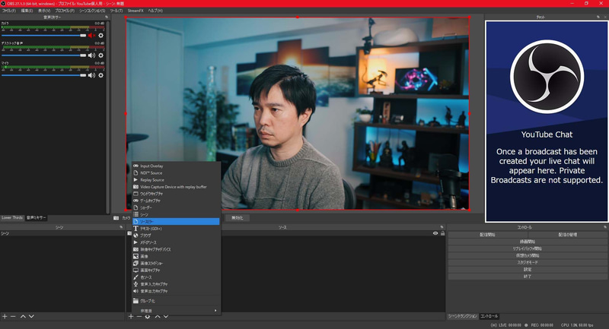Open the ツール(T) menu
This screenshot has height=329, width=609.
(116, 11)
